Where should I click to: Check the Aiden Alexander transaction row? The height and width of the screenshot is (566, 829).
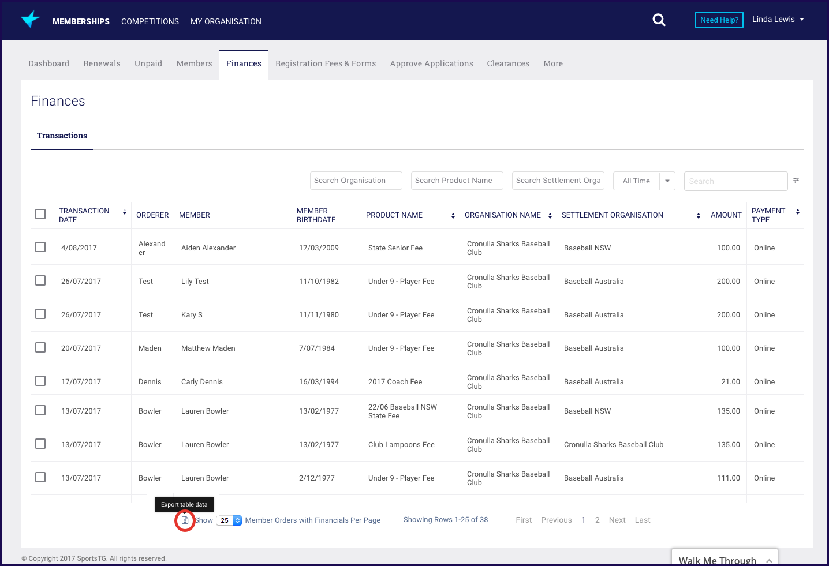click(40, 247)
